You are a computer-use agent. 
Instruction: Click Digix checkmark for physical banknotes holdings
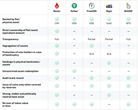click(x=109, y=63)
